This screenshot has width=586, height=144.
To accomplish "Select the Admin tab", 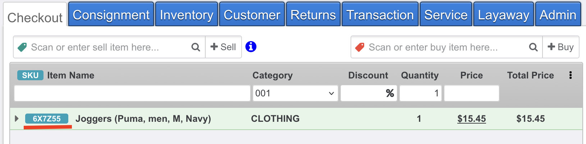I will 558,15.
